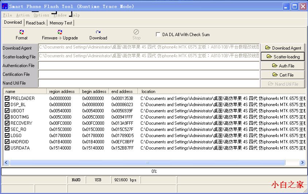Click the Stop icon

point(136,32)
